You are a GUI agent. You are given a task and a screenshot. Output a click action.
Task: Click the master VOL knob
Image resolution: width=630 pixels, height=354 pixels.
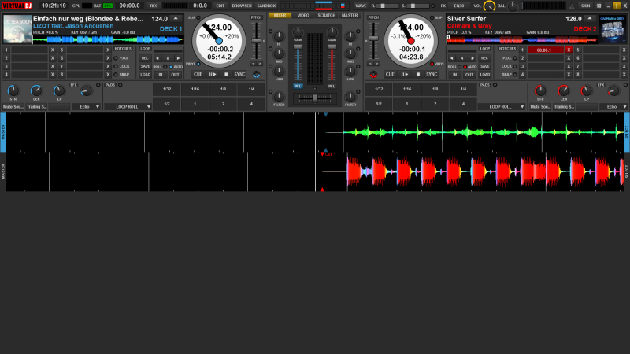pos(489,6)
